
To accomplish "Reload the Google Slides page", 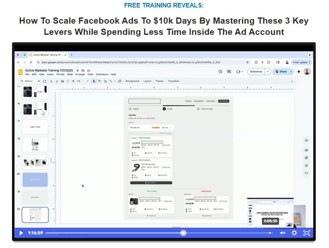I will pyautogui.click(x=31, y=62).
